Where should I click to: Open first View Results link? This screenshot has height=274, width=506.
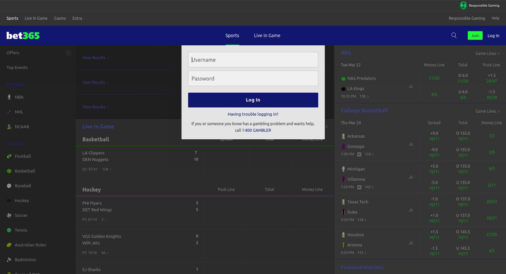coord(95,57)
